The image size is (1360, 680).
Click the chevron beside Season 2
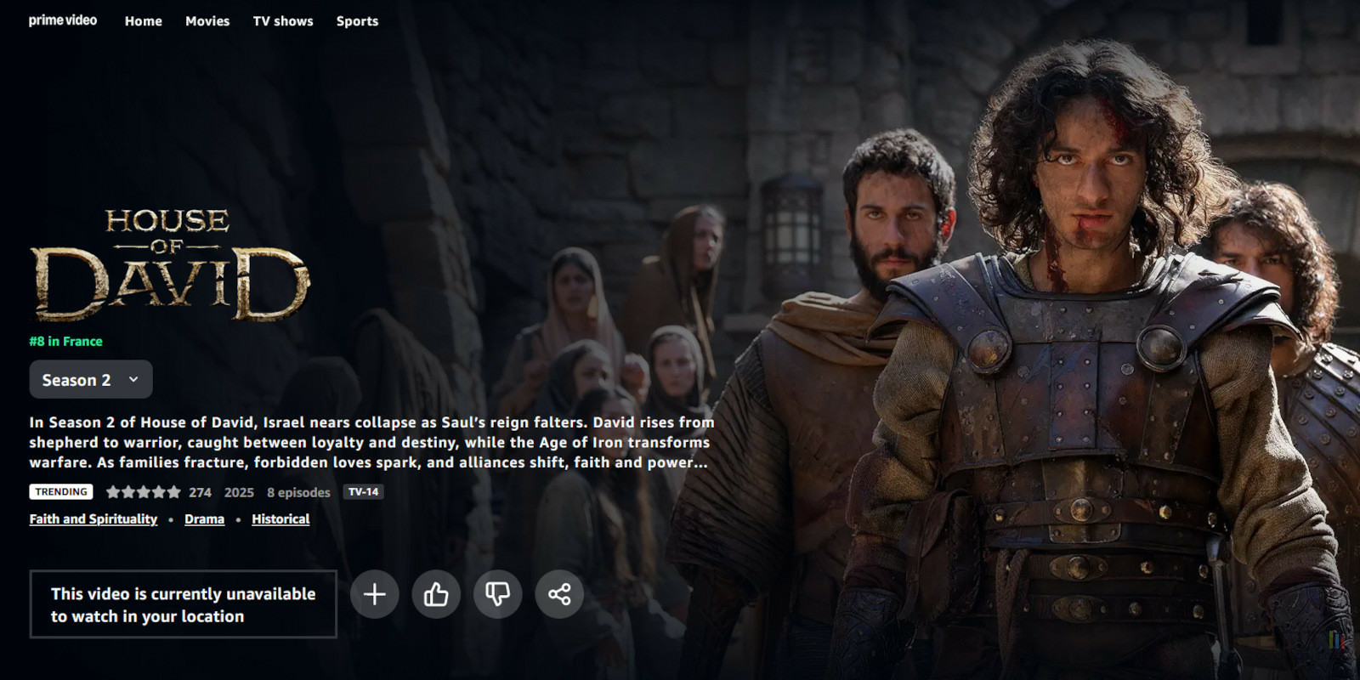(133, 380)
